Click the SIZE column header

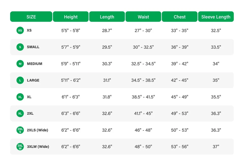[x=31, y=17]
